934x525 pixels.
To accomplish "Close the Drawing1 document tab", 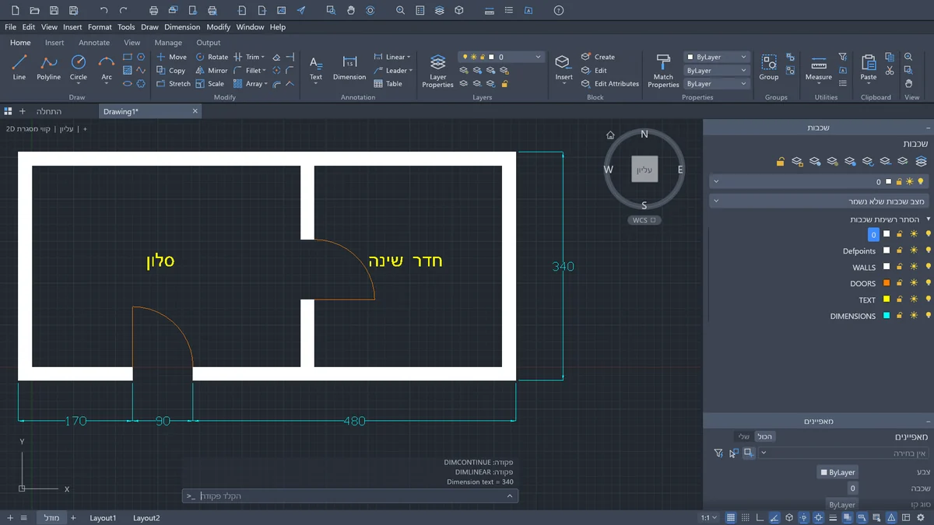I will (x=195, y=111).
